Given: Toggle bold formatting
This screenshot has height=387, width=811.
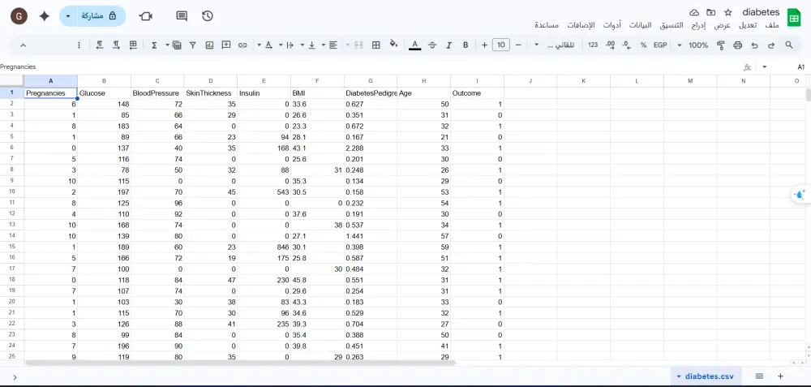Looking at the screenshot, I should pos(466,45).
